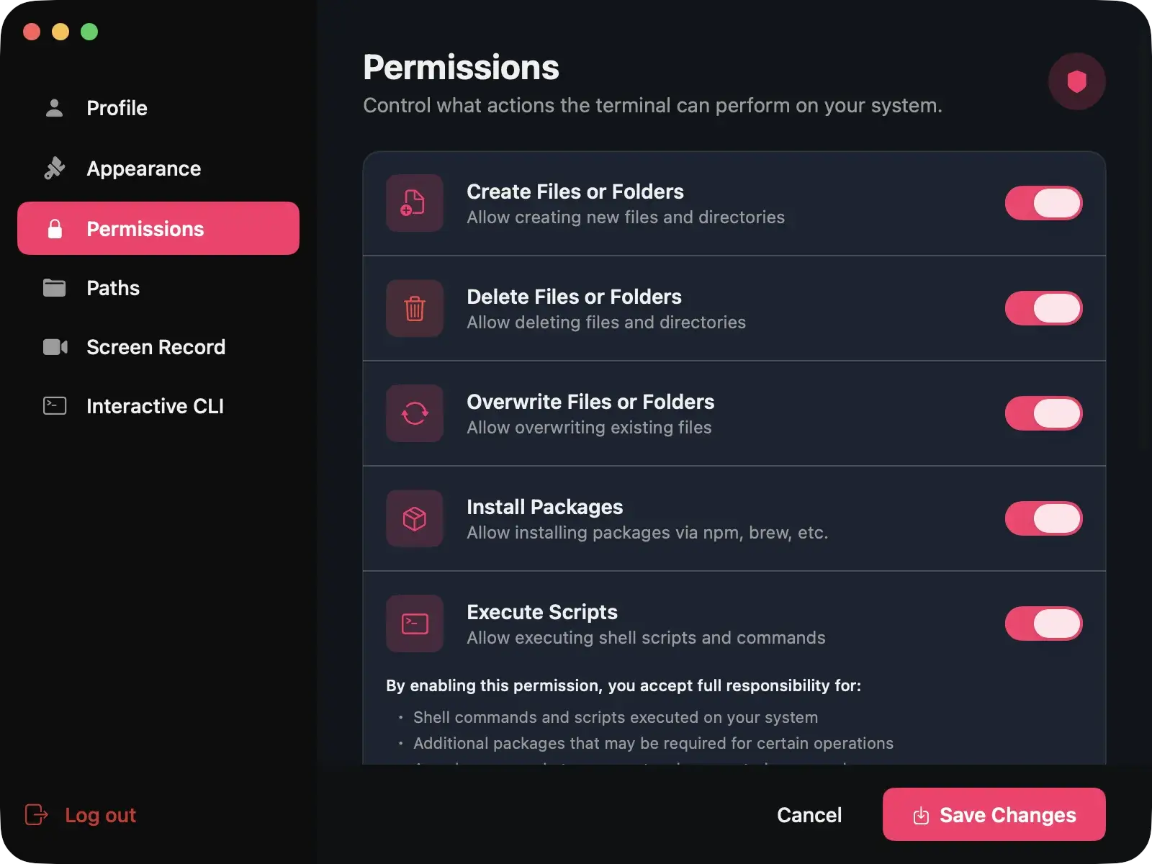This screenshot has height=864, width=1152.
Task: Open the Profile settings section
Action: pyautogui.click(x=117, y=108)
